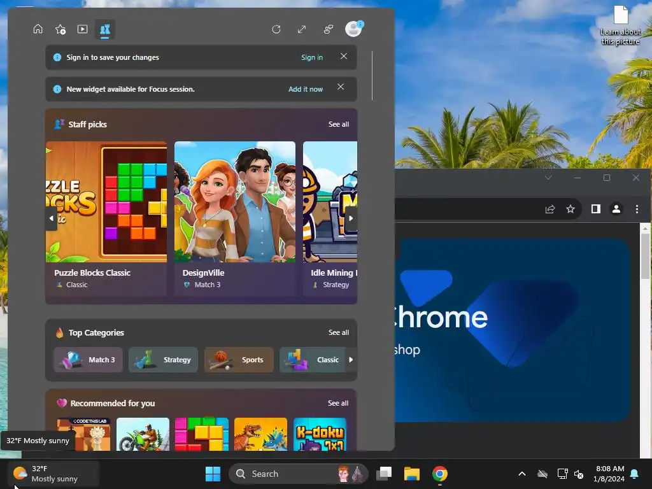Switch to the Watch video tab
This screenshot has height=489, width=652.
[82, 29]
